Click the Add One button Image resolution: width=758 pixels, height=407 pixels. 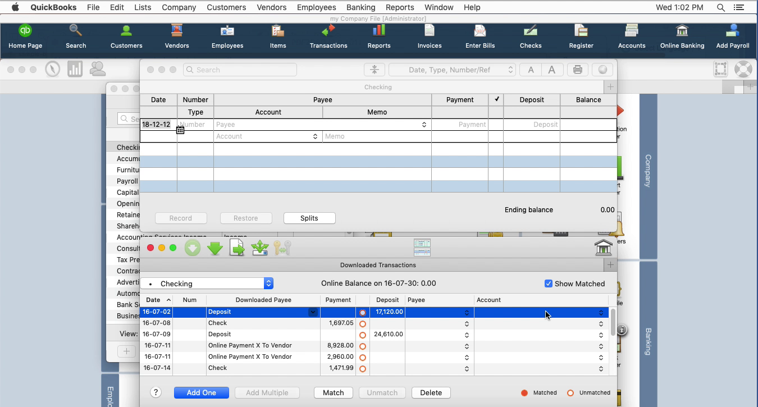202,392
